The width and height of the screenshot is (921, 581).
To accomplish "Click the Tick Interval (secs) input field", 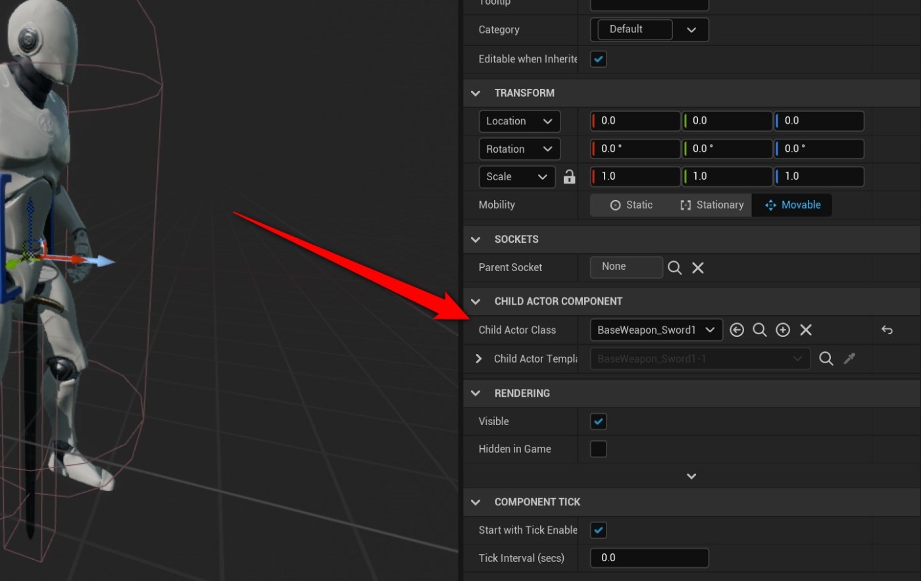I will pyautogui.click(x=649, y=557).
